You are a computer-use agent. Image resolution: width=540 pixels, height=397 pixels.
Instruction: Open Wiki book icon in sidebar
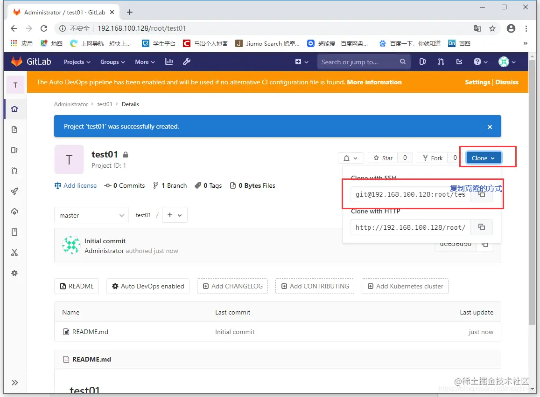tap(14, 232)
